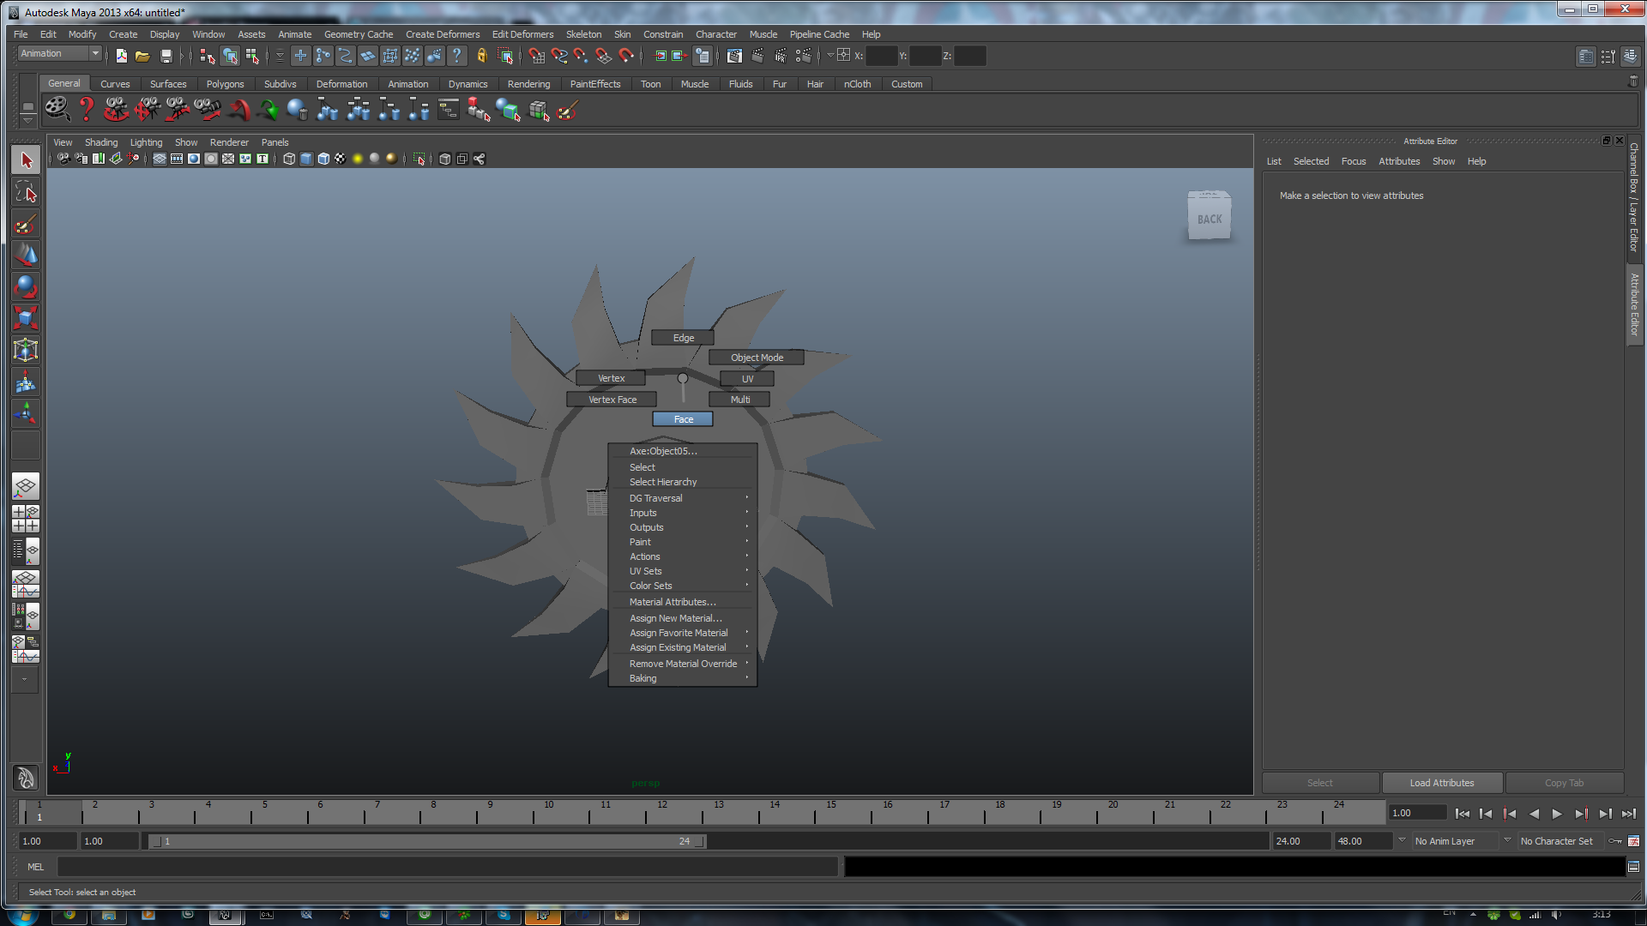The width and height of the screenshot is (1647, 926).
Task: Switch to persp/graph editor layout
Action: pyautogui.click(x=26, y=584)
